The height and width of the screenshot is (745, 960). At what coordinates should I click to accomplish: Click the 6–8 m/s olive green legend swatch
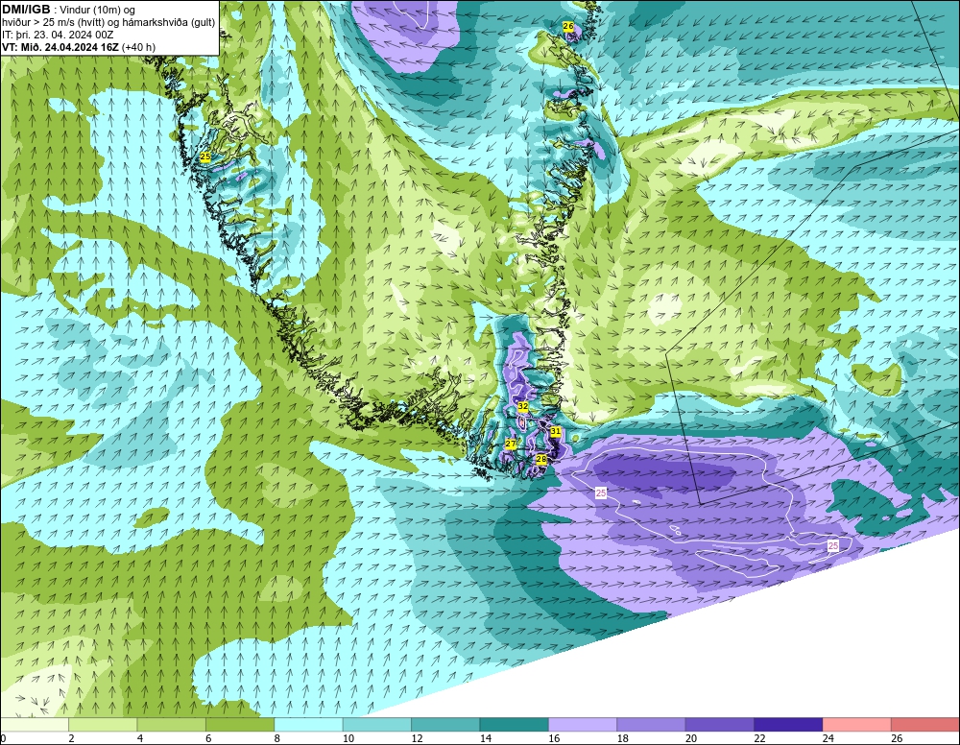(x=240, y=725)
